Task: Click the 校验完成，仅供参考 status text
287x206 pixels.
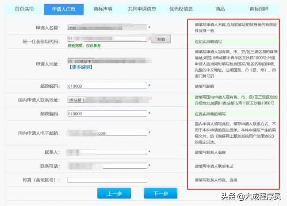Action: (x=84, y=46)
